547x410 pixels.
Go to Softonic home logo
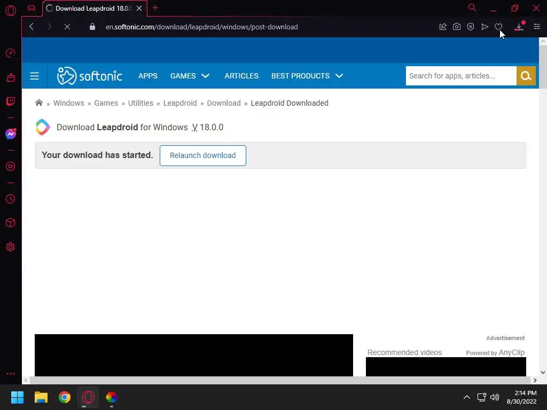90,76
